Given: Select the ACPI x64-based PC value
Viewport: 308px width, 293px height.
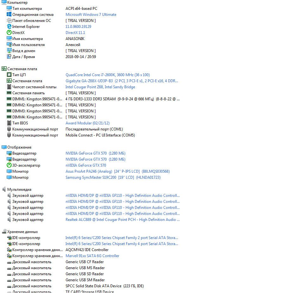Looking at the screenshot, I should tap(81, 9).
